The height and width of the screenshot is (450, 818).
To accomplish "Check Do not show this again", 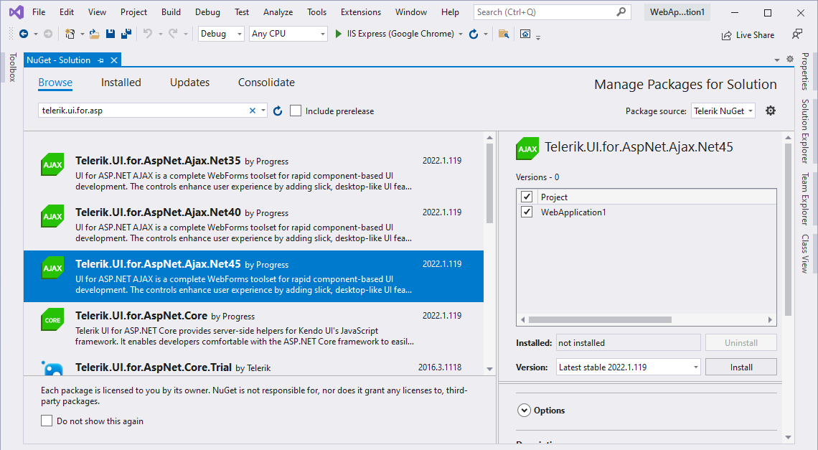I will pos(47,421).
